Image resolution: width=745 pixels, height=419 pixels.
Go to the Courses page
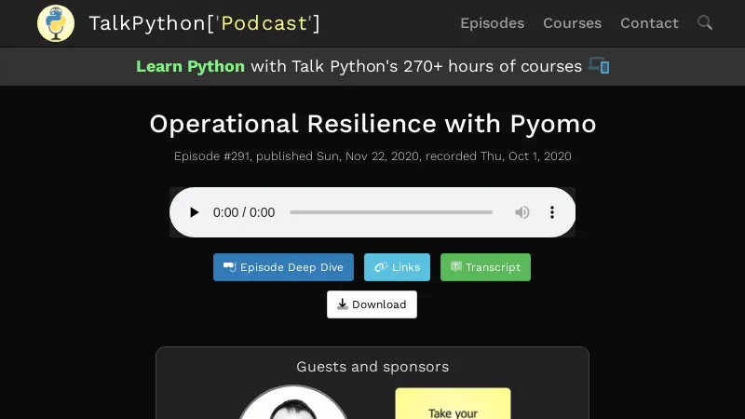(x=572, y=23)
